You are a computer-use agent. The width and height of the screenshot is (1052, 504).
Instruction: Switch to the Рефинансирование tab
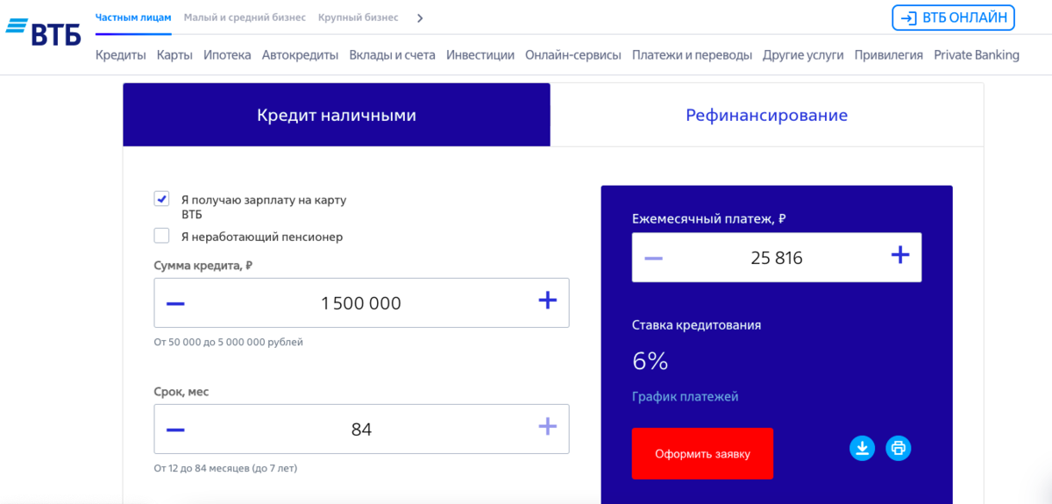point(767,115)
